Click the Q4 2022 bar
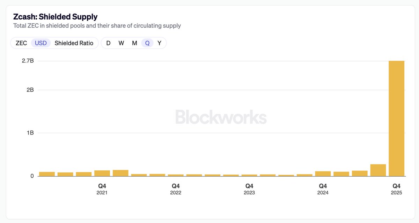Image resolution: width=419 pixels, height=223 pixels. (176, 175)
